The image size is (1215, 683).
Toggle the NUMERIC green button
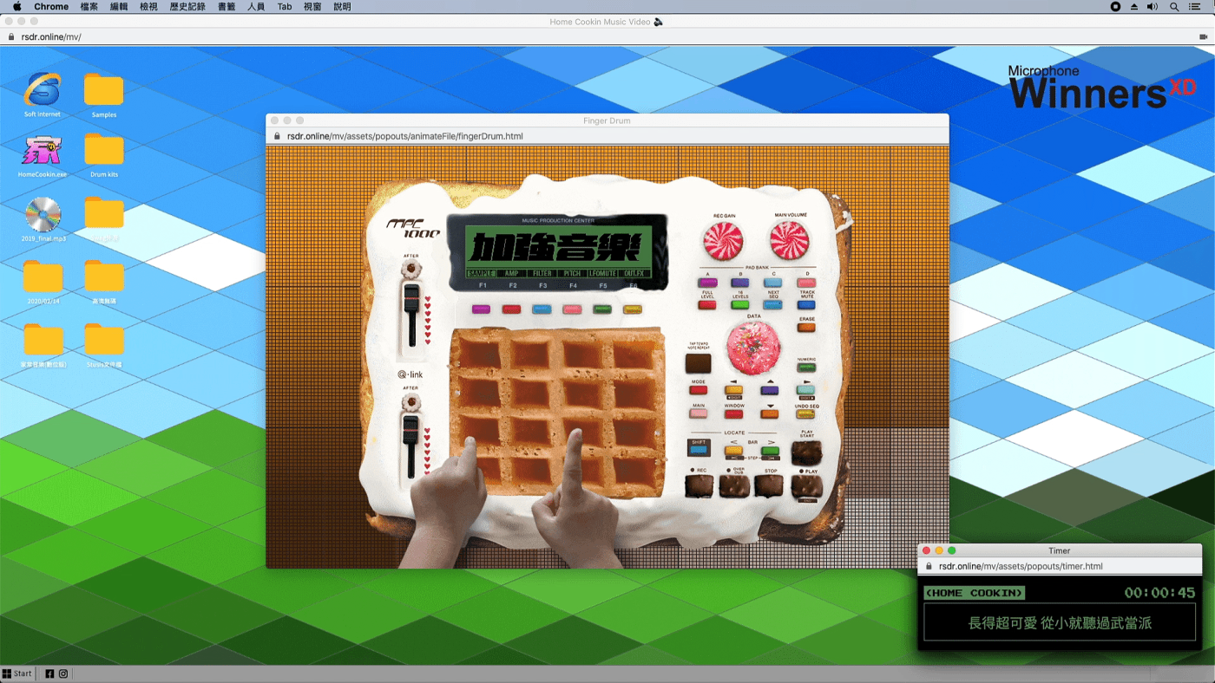(x=806, y=367)
